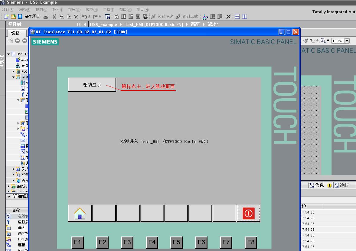The image size is (356, 251).
Task: Click the 时间 column header
Action: click(x=311, y=206)
